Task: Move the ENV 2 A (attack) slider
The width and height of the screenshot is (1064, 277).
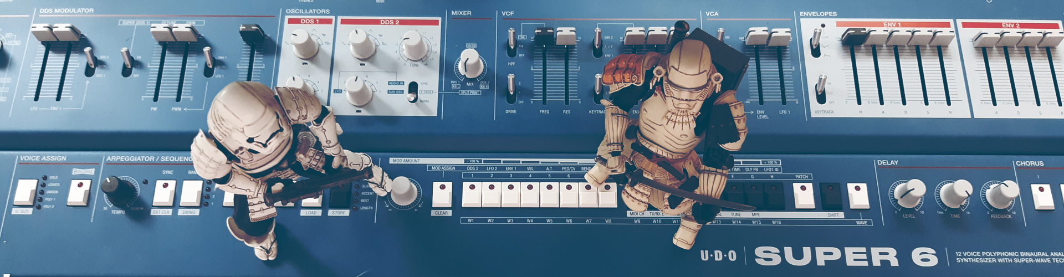Action: pos(986,39)
